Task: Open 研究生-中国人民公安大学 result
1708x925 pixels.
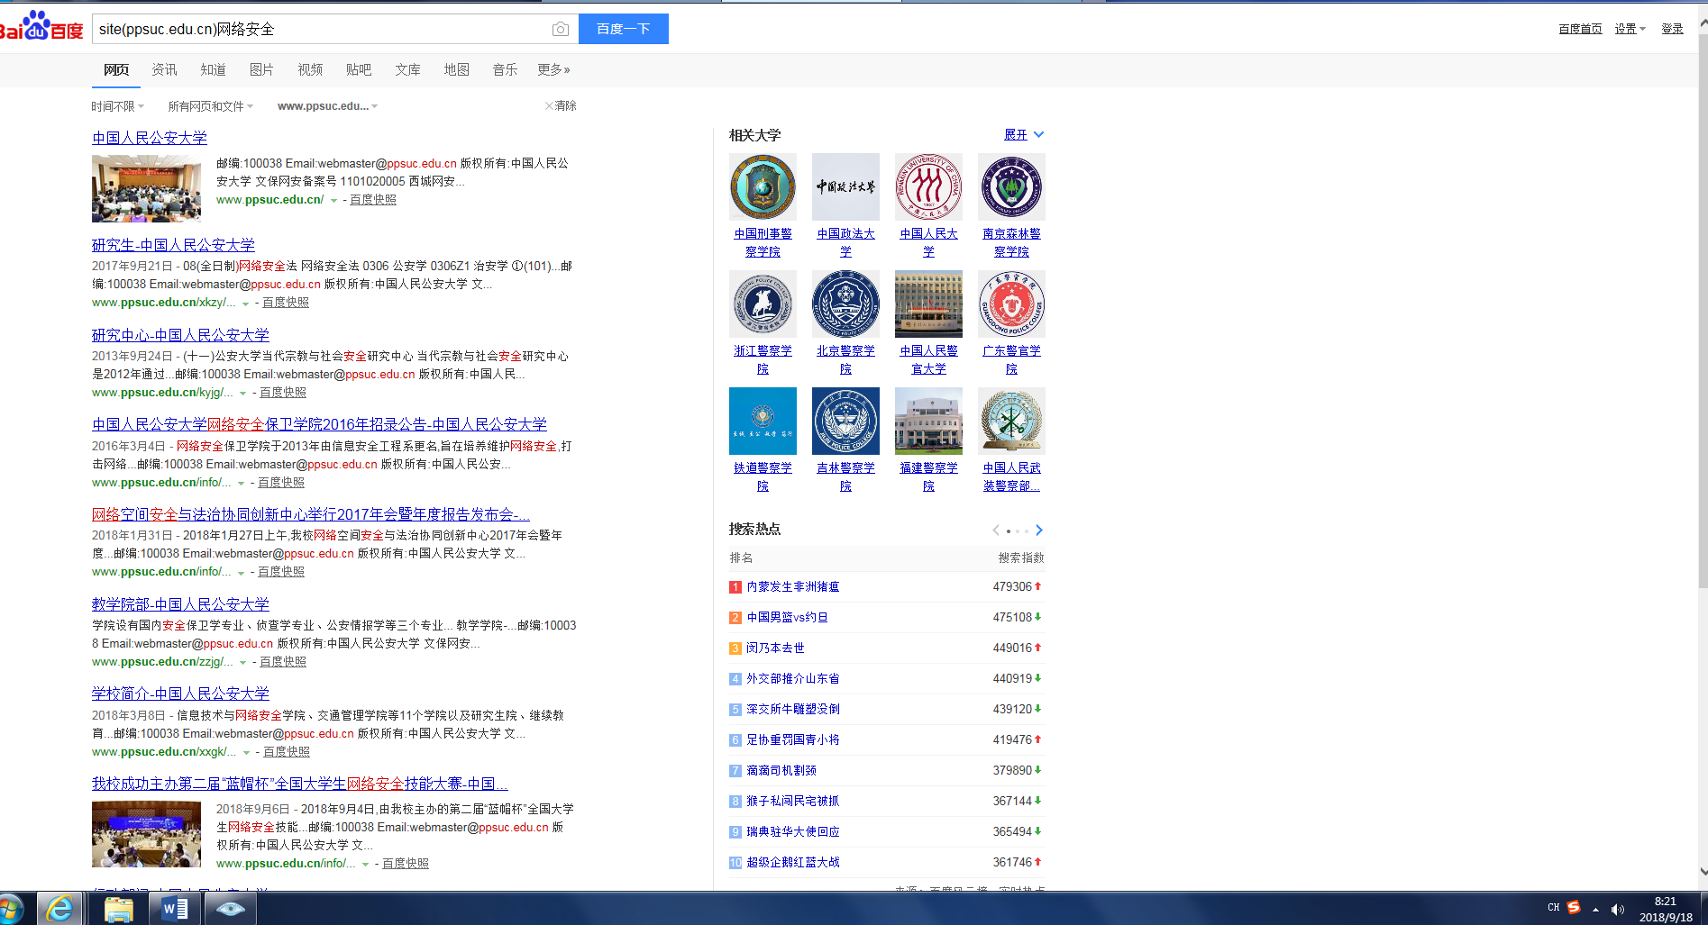Action: [x=173, y=245]
